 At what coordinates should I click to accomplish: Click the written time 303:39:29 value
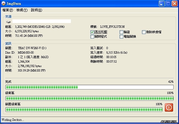point(32,70)
